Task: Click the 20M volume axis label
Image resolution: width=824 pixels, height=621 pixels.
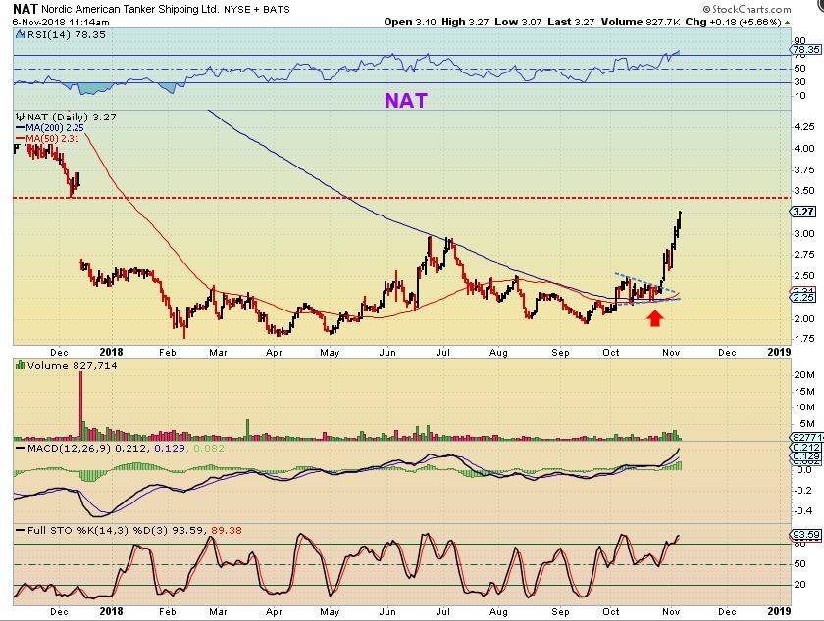Action: 804,375
